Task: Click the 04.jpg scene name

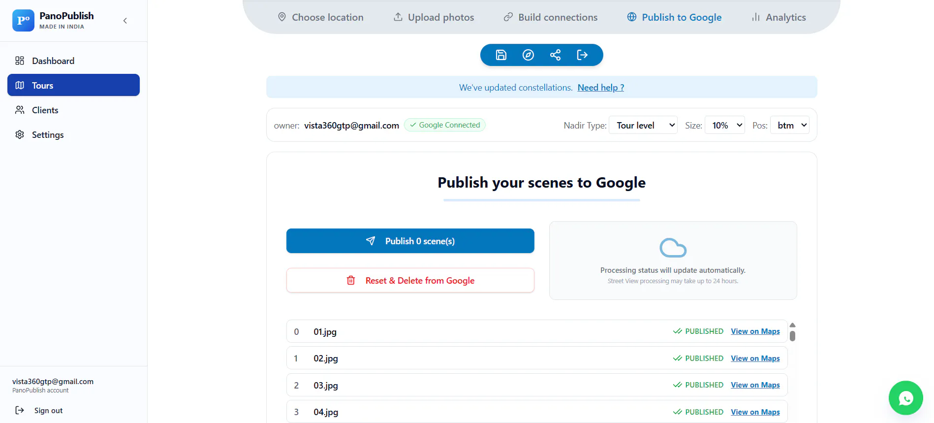Action: pos(326,412)
